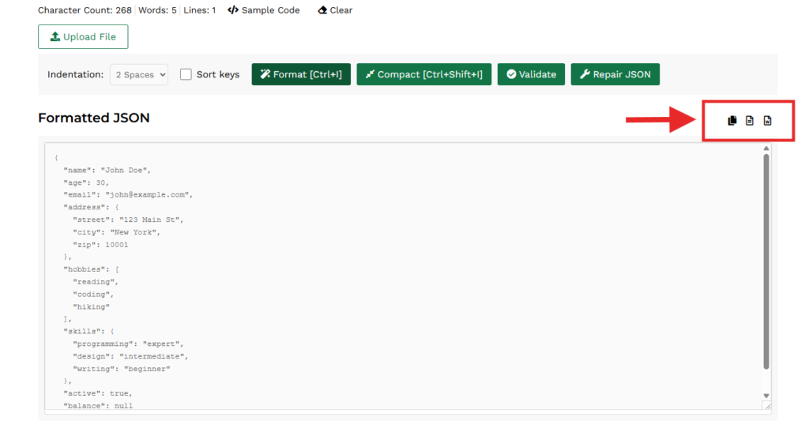Enable the Sort keys checkbox
809x432 pixels.
[x=186, y=74]
